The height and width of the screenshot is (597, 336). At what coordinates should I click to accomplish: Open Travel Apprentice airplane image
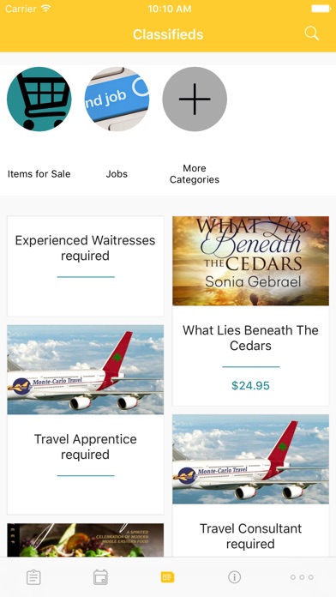(85, 370)
